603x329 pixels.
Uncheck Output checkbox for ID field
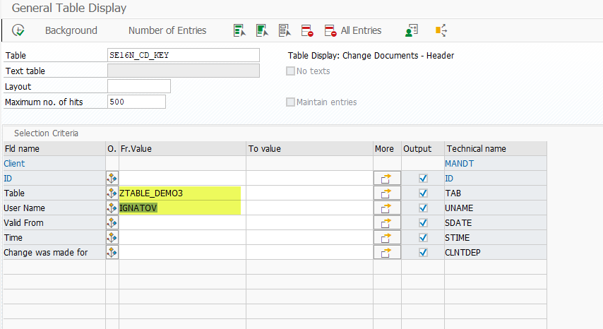tap(423, 179)
